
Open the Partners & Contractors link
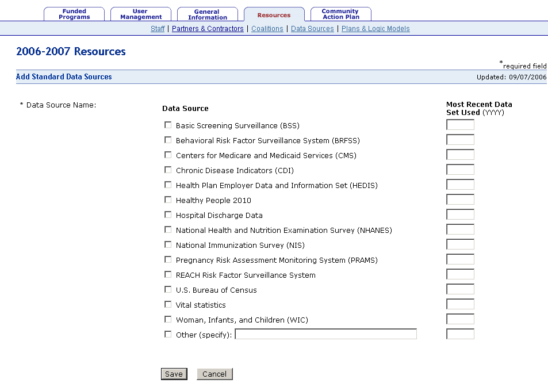coord(208,29)
